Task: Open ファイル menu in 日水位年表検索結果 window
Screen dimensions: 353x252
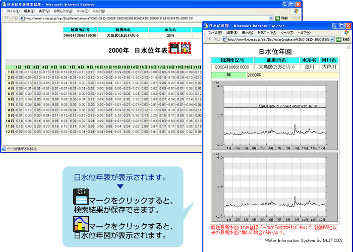Action: tap(12, 11)
